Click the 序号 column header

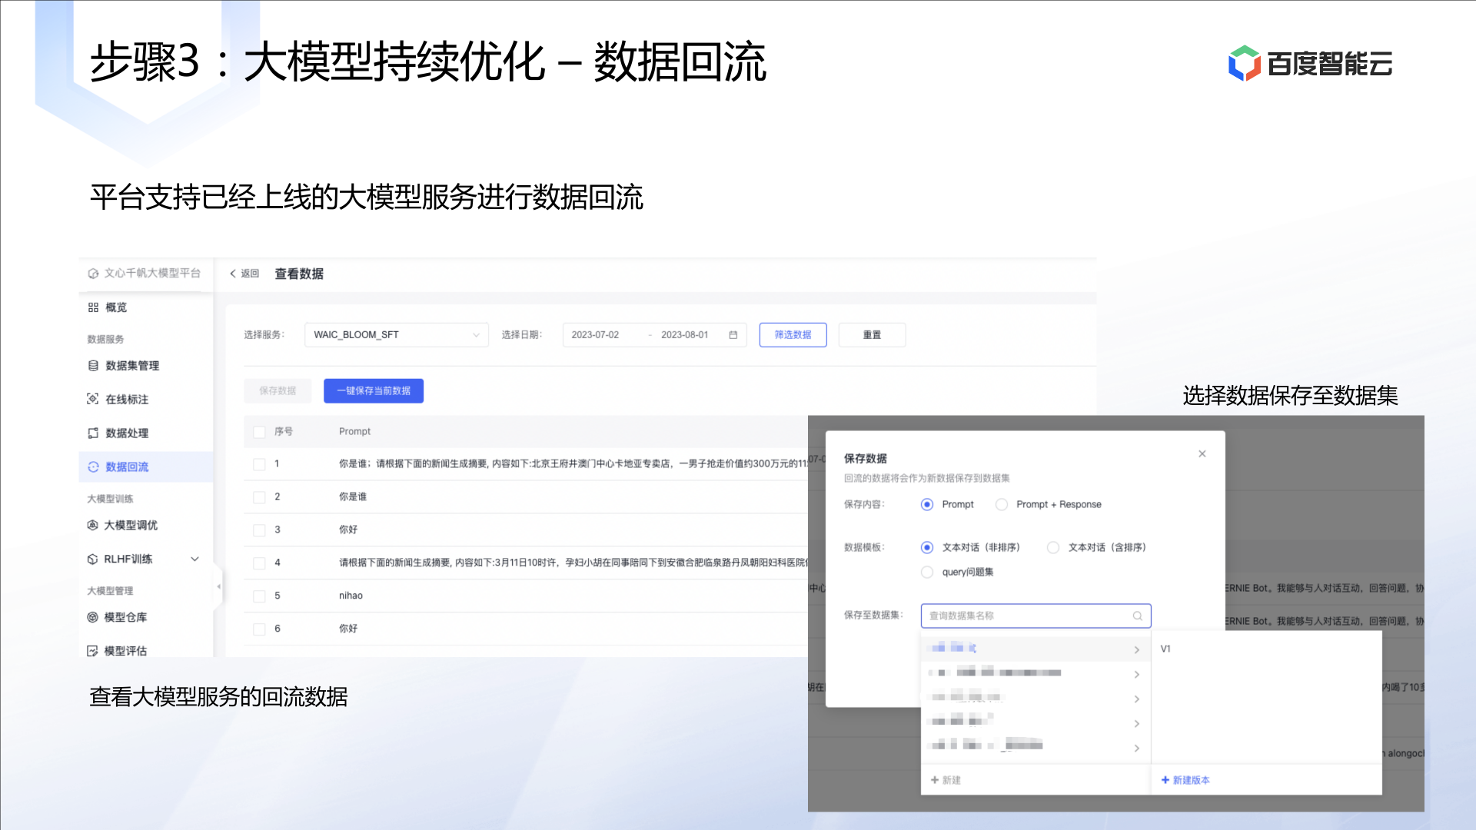point(284,432)
